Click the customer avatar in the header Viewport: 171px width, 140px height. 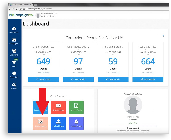point(38,15)
